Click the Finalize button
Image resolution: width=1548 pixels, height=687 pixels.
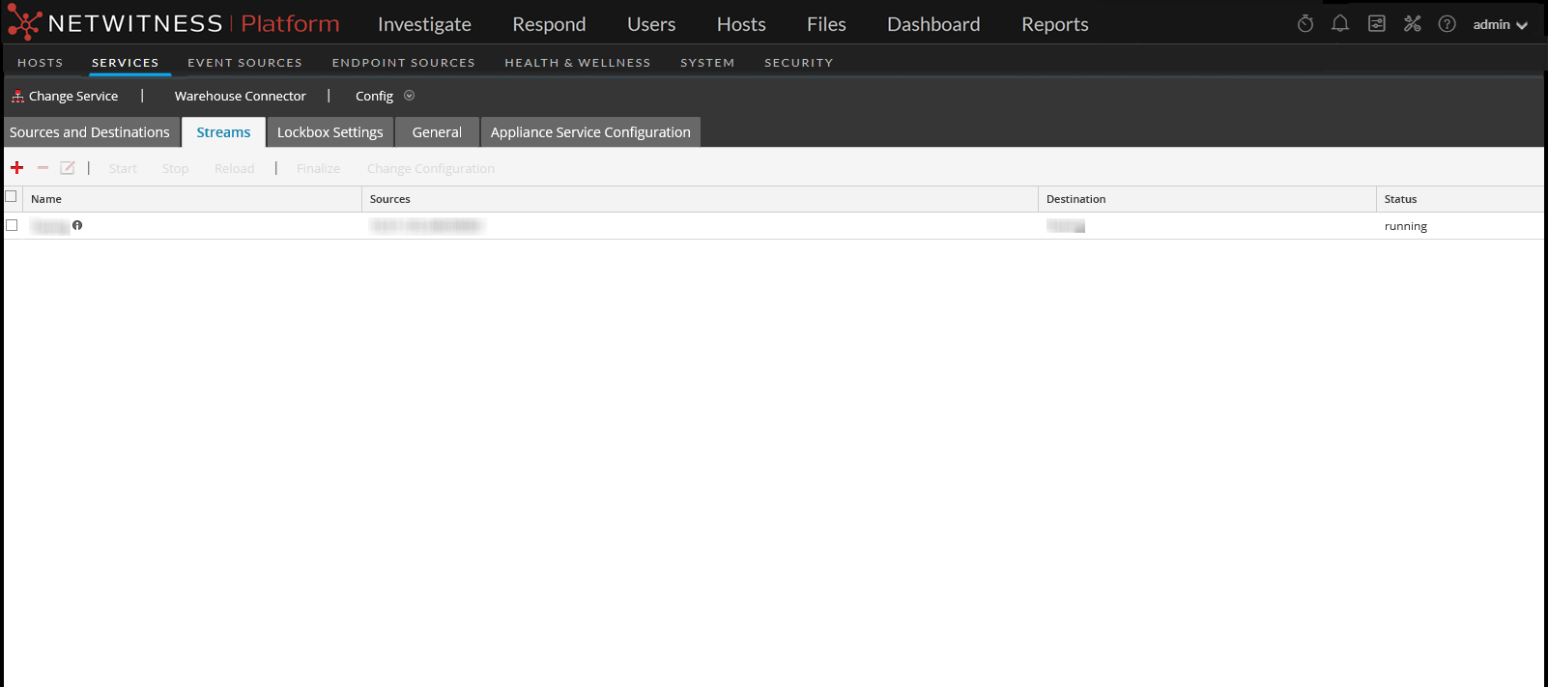[318, 169]
